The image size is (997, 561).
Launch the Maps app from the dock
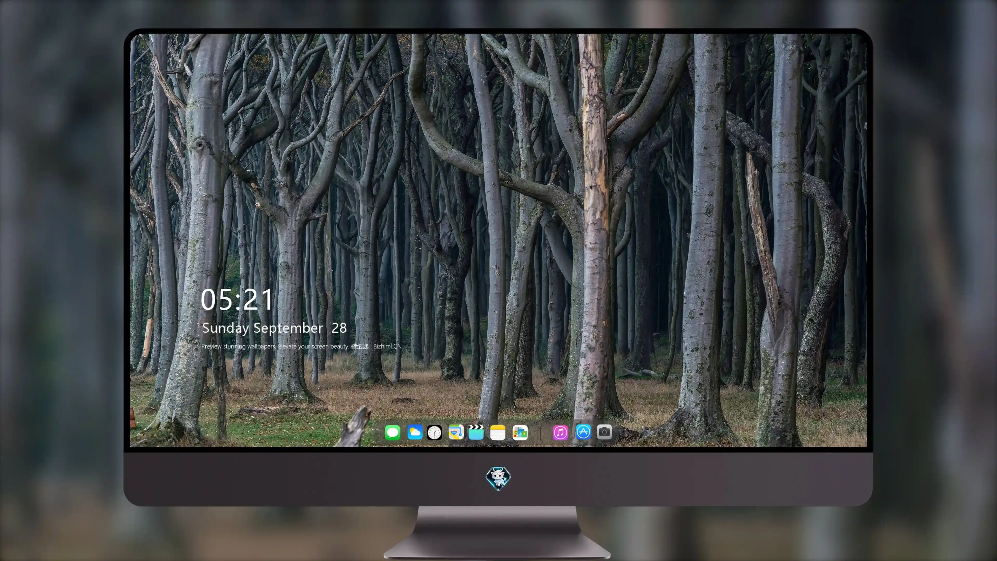pos(456,432)
